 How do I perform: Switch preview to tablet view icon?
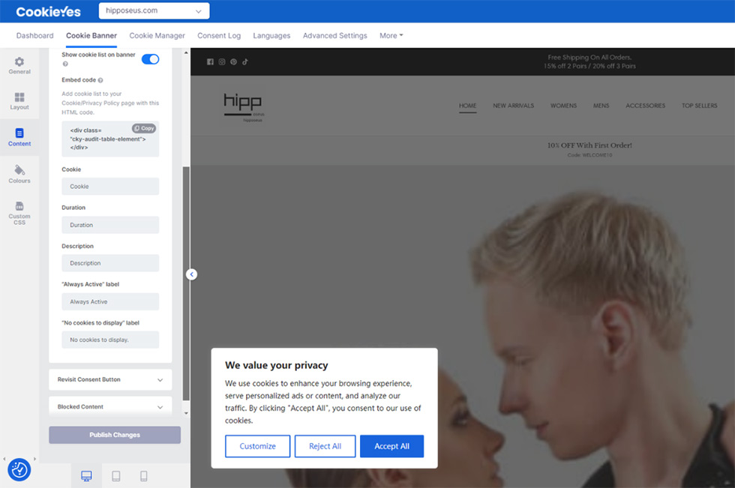point(116,476)
